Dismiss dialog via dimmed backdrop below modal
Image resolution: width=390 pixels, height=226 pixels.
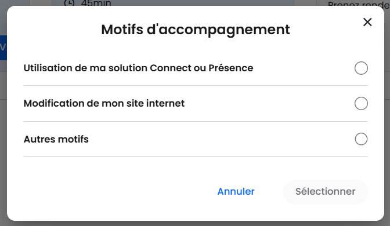[195, 224]
